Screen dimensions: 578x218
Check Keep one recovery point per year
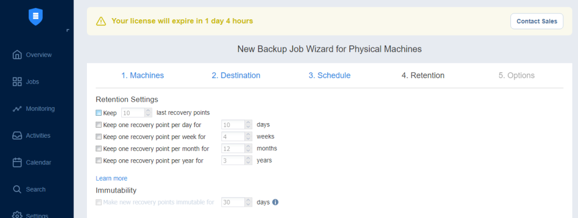98,160
